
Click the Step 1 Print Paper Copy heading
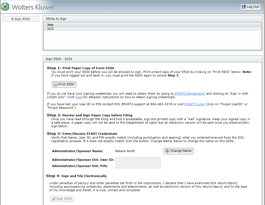tap(80, 68)
